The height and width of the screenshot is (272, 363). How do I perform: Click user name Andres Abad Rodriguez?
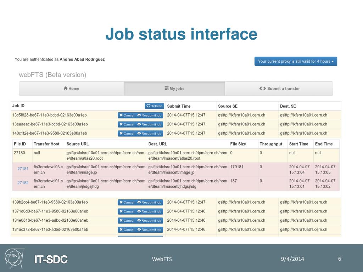click(x=82, y=59)
